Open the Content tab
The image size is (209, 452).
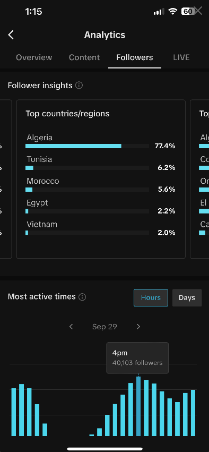click(x=84, y=57)
